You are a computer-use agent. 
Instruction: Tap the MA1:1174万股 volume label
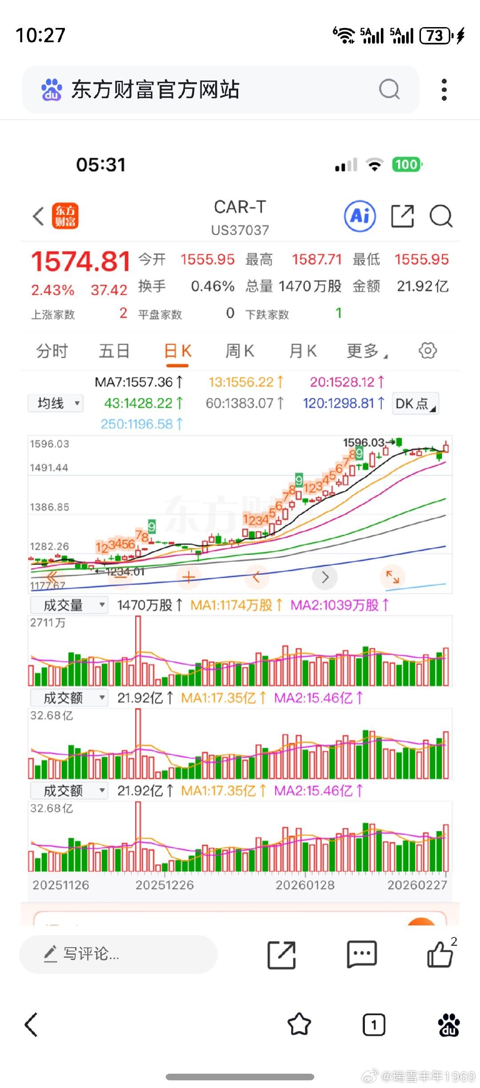tap(236, 605)
